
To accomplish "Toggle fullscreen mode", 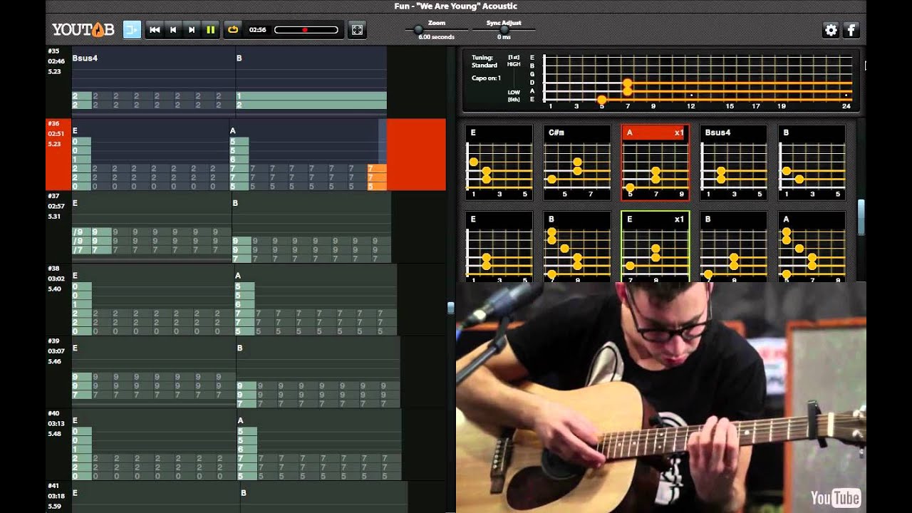I will 357,30.
